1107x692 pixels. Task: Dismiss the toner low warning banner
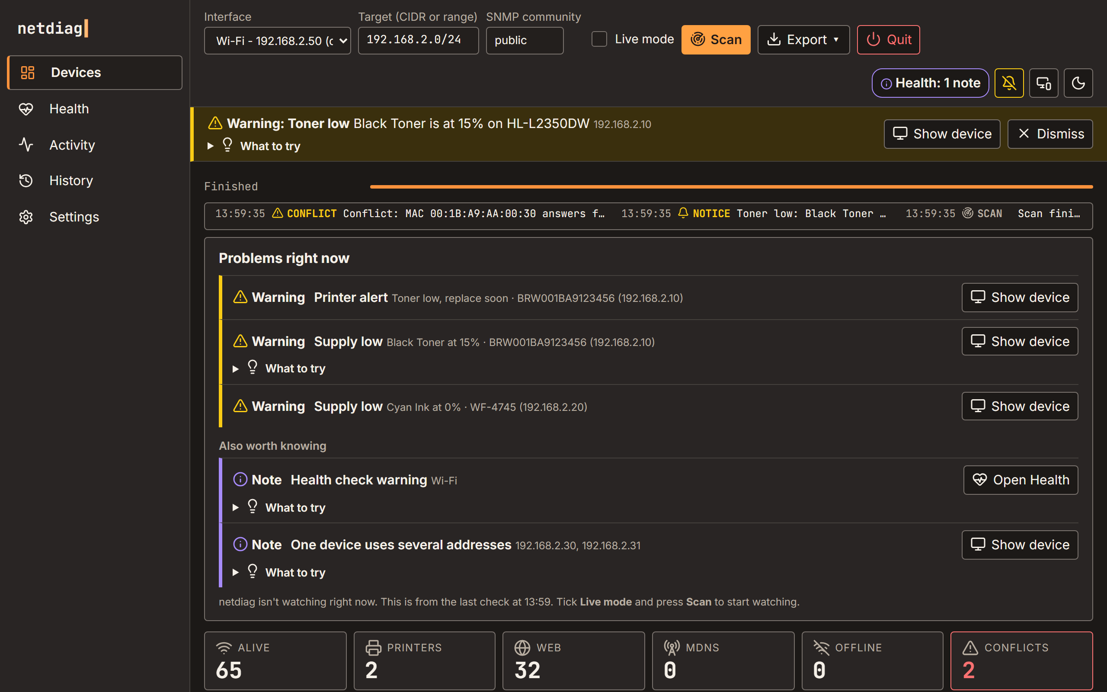(x=1050, y=134)
